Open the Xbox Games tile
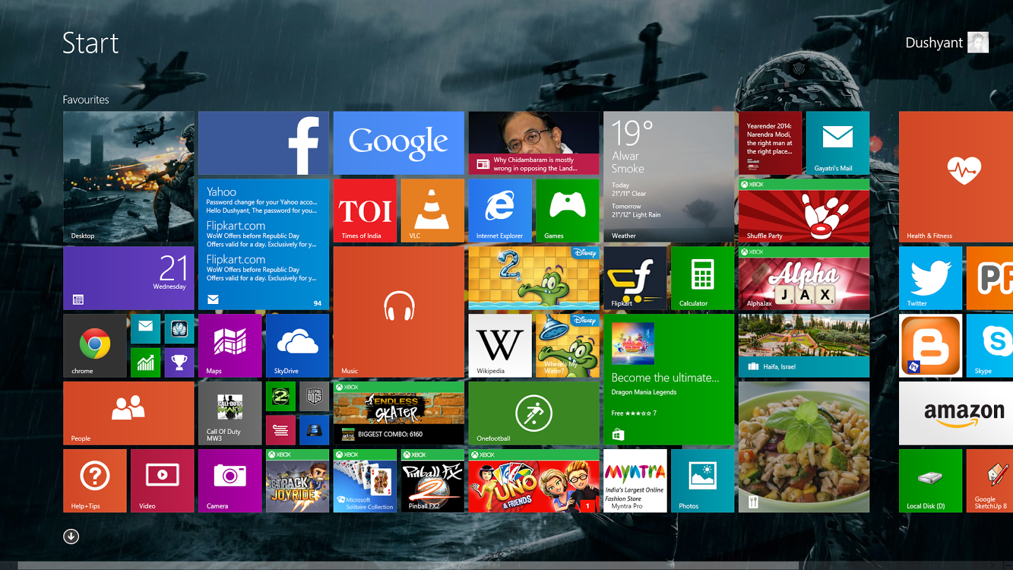Image resolution: width=1013 pixels, height=570 pixels. [x=567, y=211]
